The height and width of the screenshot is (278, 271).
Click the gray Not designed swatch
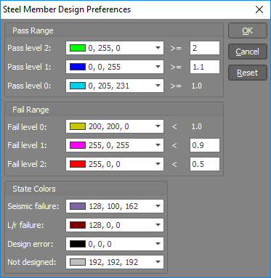coord(78,262)
